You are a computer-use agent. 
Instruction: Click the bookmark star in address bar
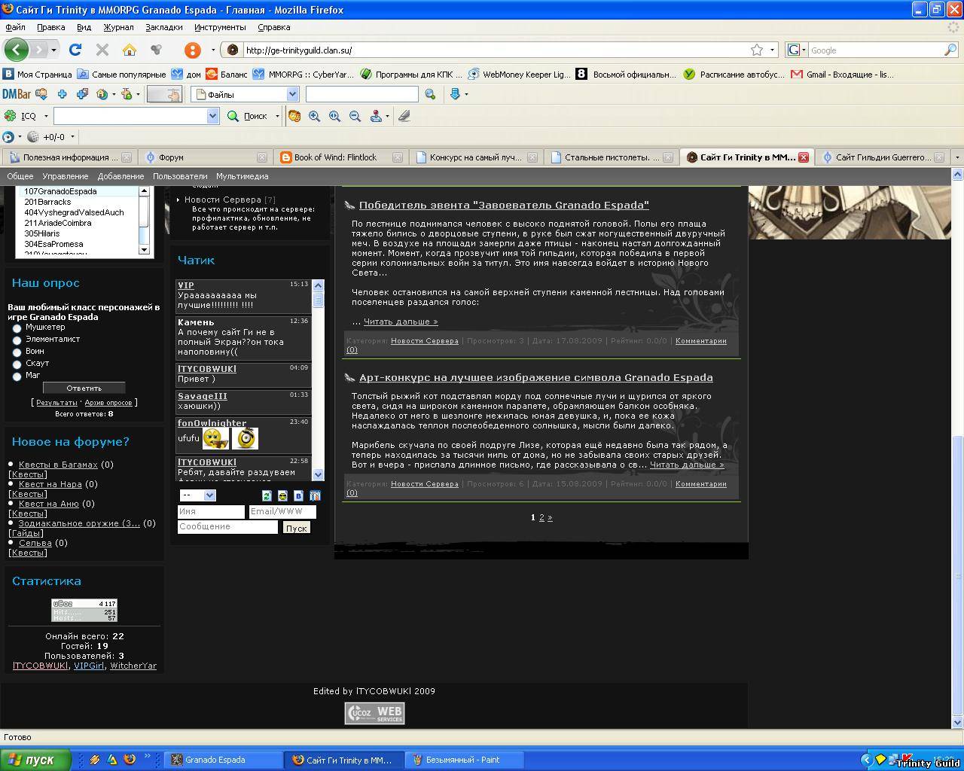point(756,50)
